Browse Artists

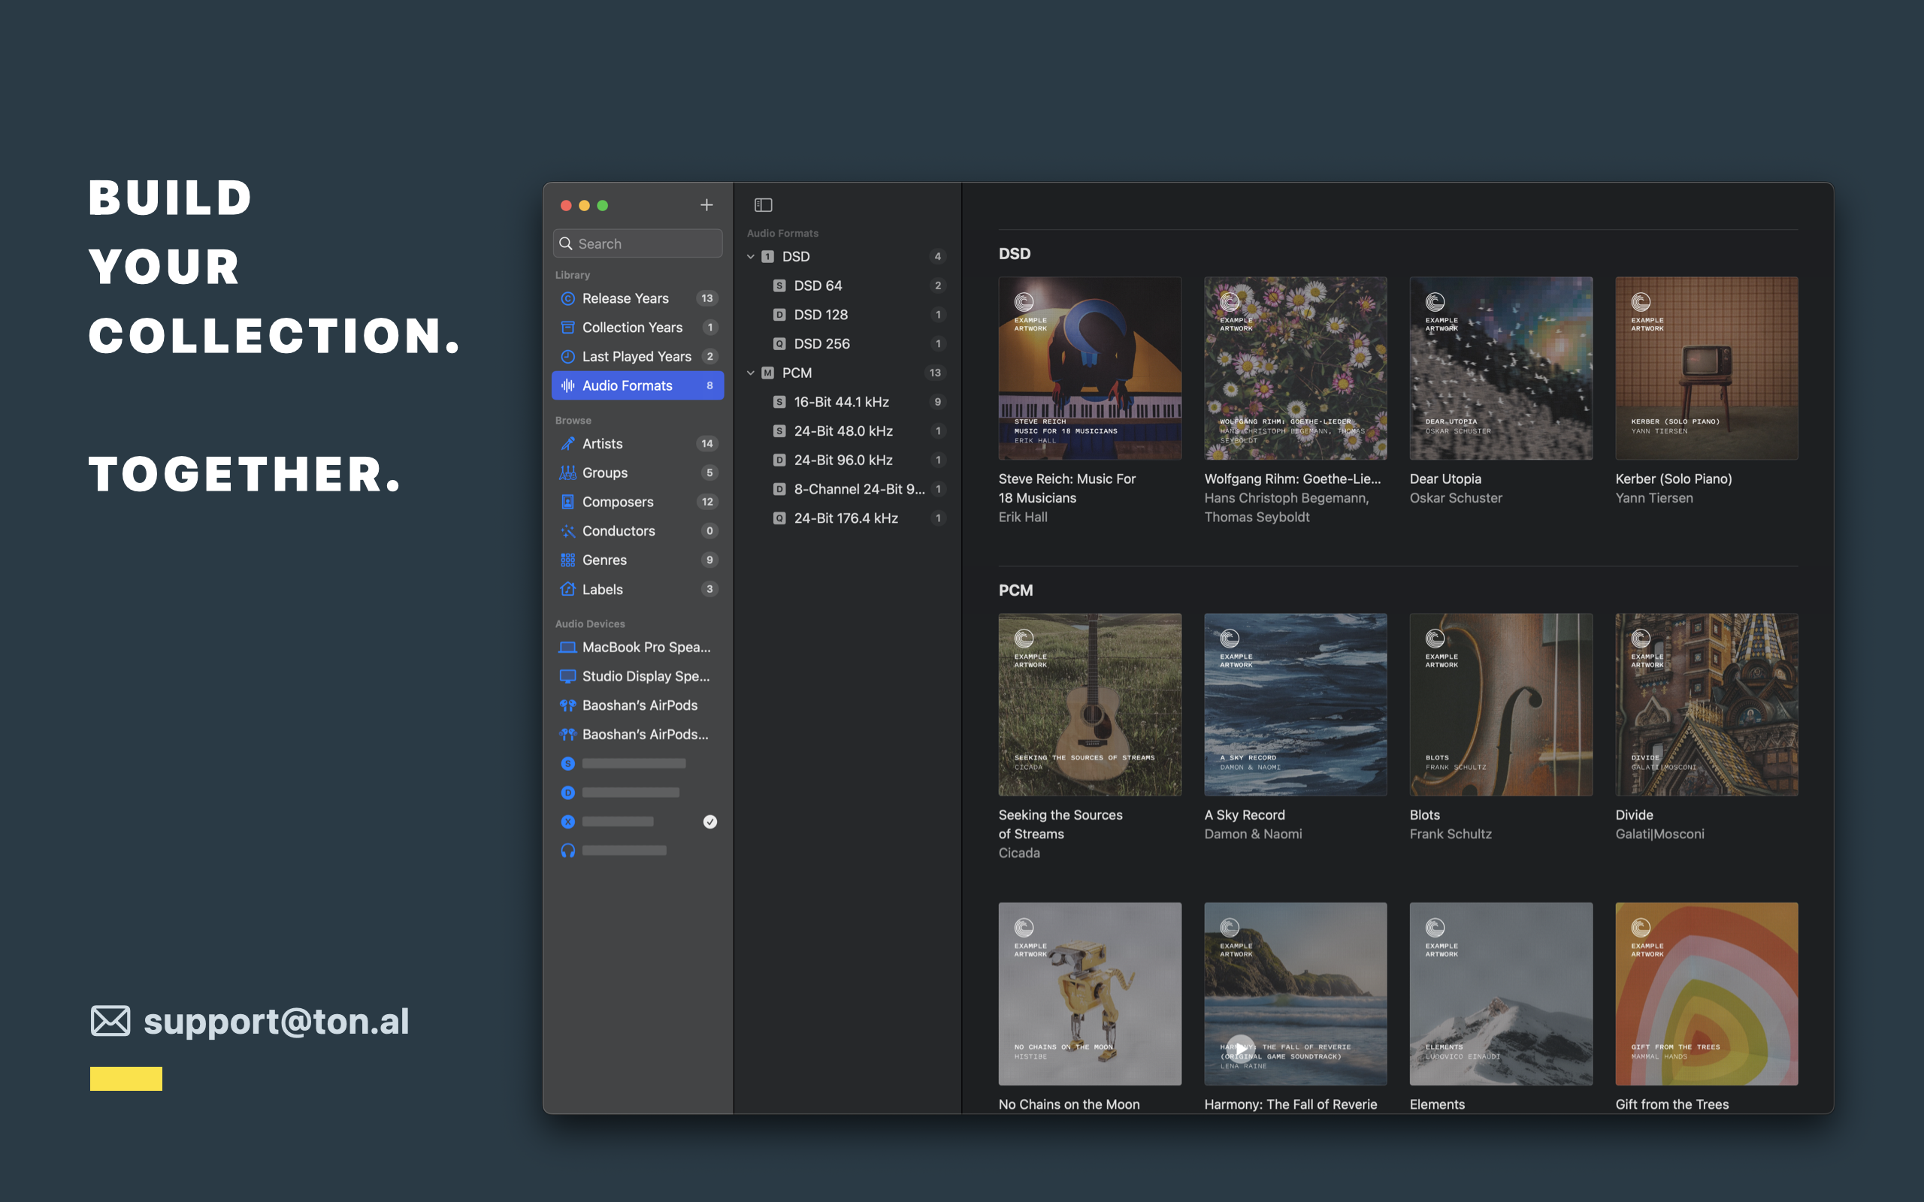[x=637, y=443]
